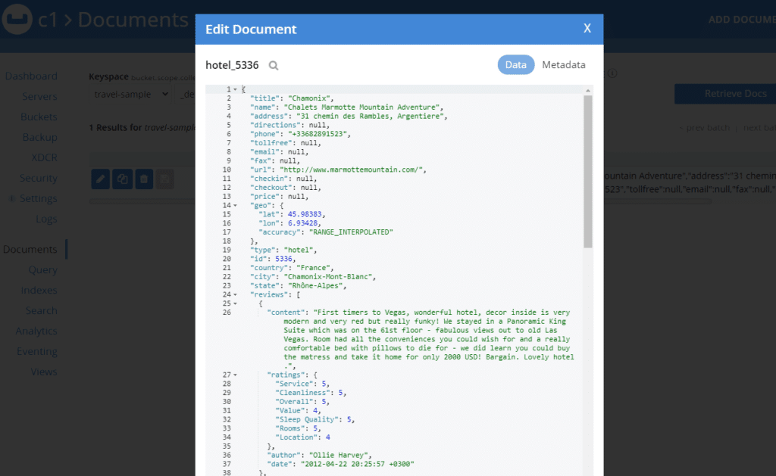Switch to the Metadata view pill
The image size is (776, 476).
pos(564,64)
